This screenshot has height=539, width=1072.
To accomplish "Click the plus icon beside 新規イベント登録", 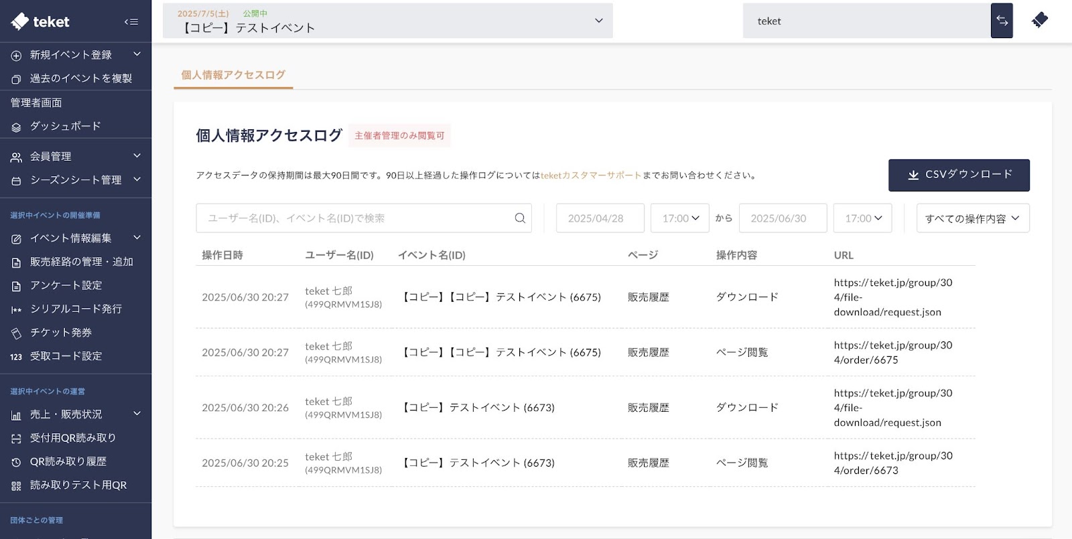I will pyautogui.click(x=16, y=56).
